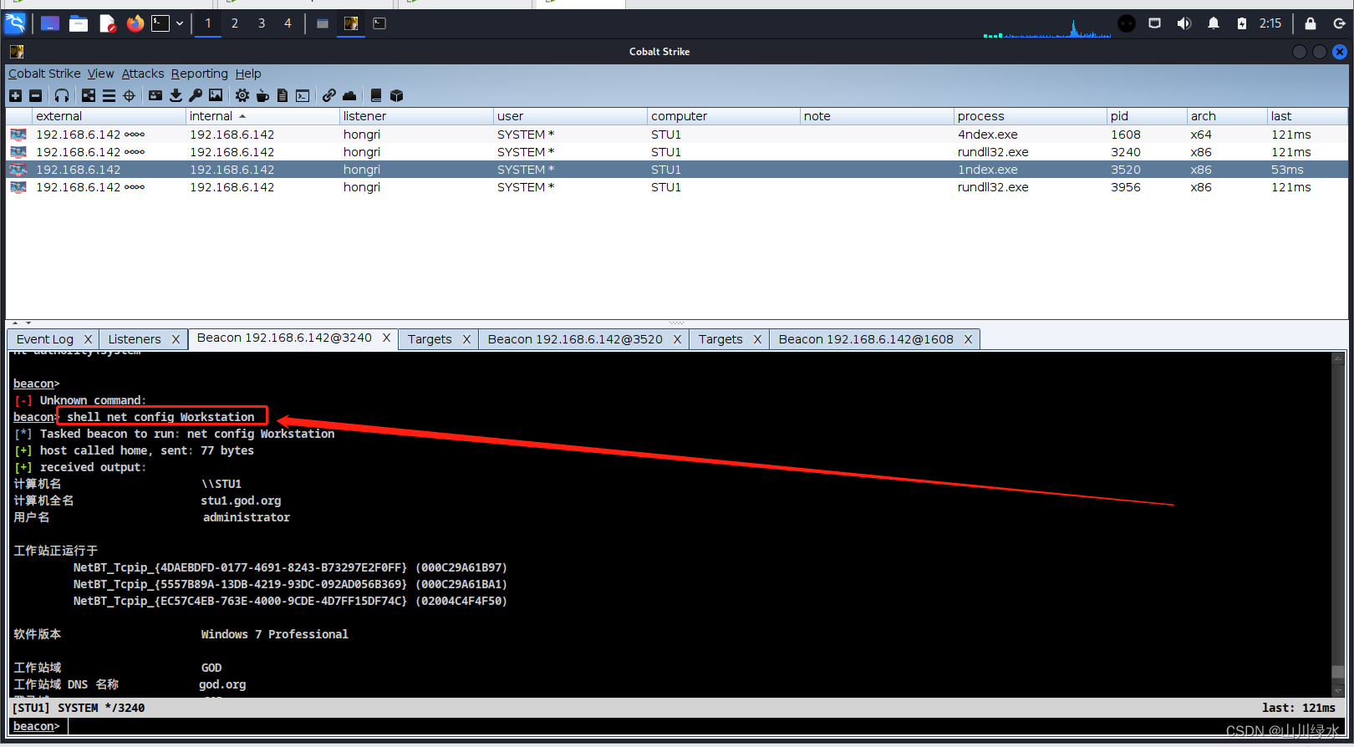Open keystrokes view key icon
Image resolution: width=1354 pixels, height=747 pixels.
click(x=196, y=96)
